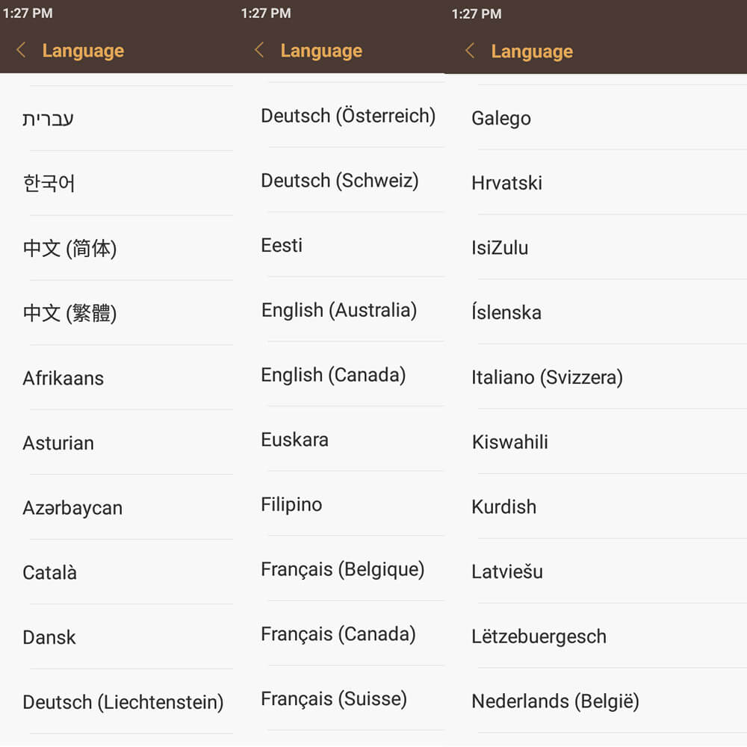The height and width of the screenshot is (747, 747).
Task: Pick Català from the language list
Action: tap(50, 573)
